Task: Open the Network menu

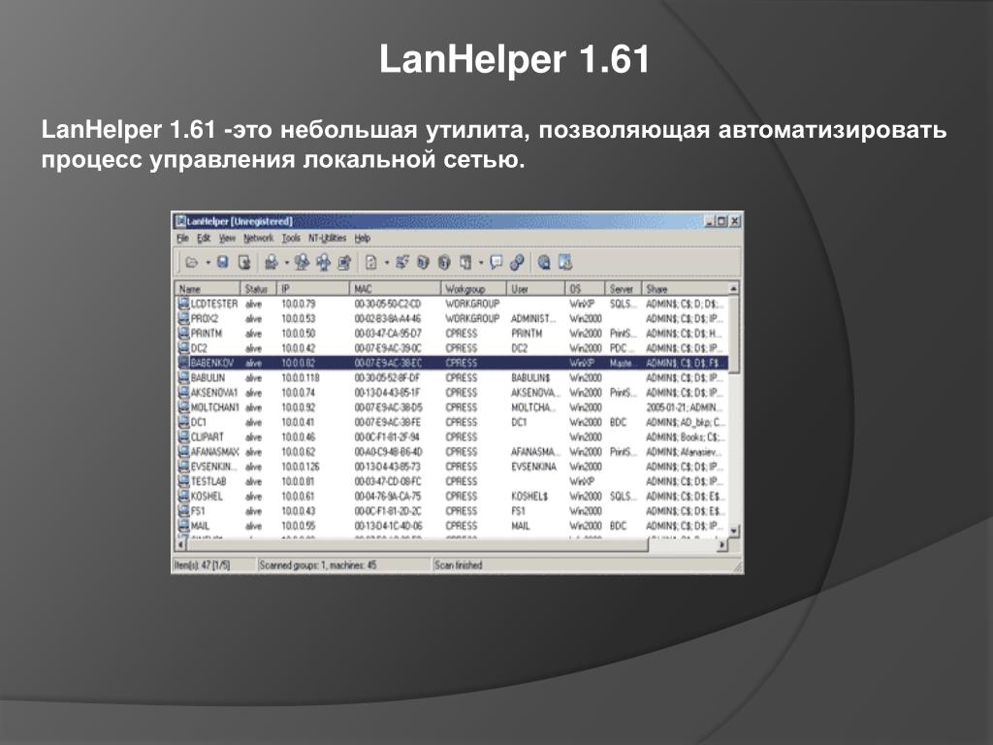Action: pos(258,239)
